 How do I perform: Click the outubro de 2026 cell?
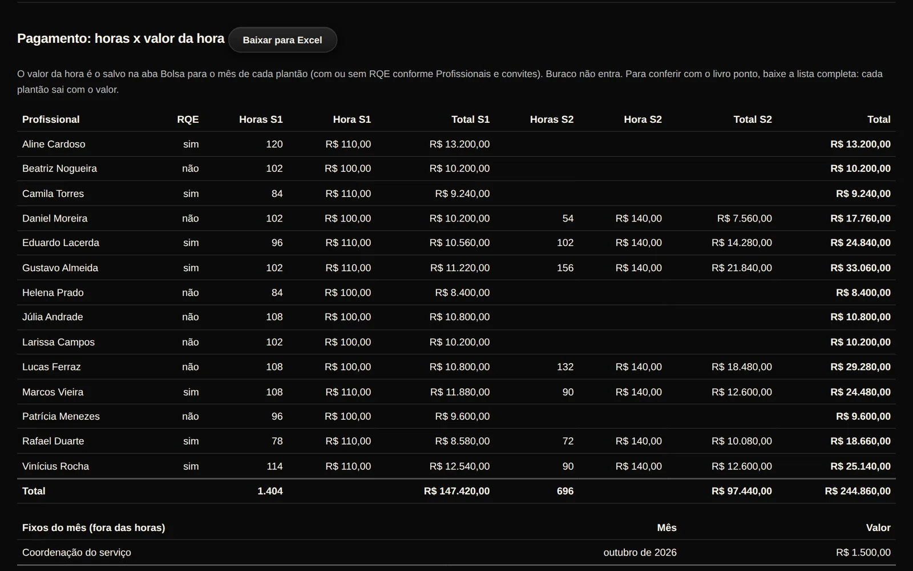pyautogui.click(x=640, y=552)
